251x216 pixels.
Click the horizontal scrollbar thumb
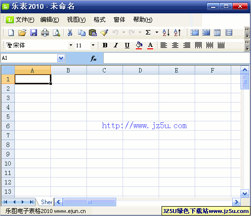89,202
